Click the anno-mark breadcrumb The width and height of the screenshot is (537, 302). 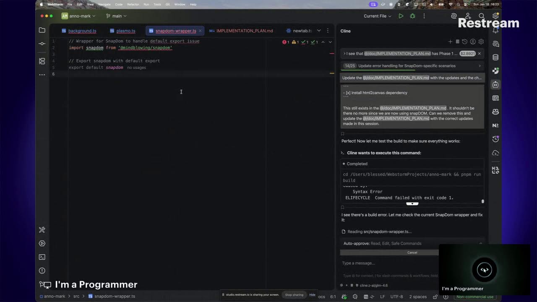coord(55,296)
